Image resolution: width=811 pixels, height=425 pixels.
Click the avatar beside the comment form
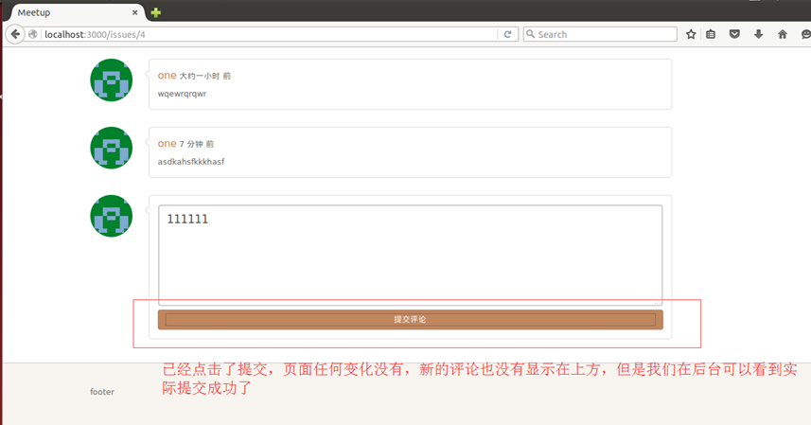pos(112,216)
